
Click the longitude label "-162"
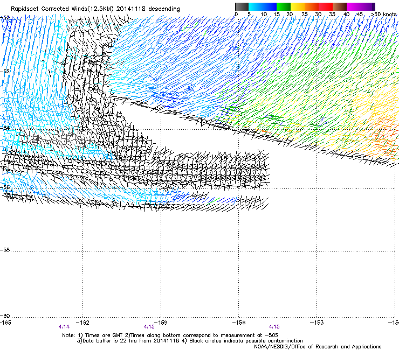click(x=82, y=323)
